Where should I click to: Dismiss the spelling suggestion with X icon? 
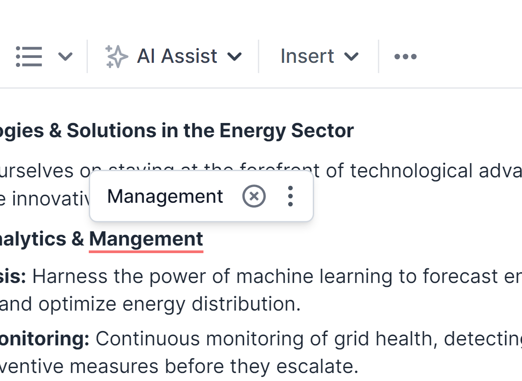click(x=254, y=197)
